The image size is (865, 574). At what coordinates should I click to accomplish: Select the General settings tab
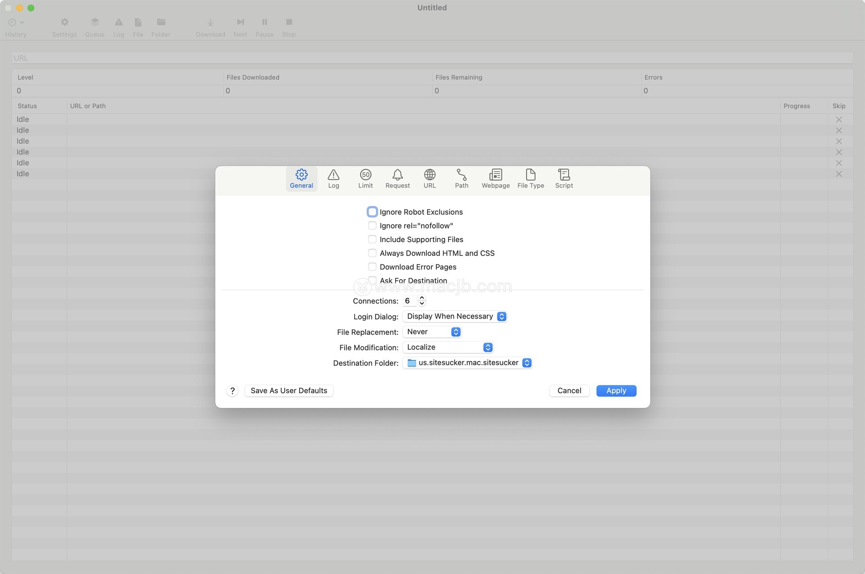pyautogui.click(x=301, y=178)
